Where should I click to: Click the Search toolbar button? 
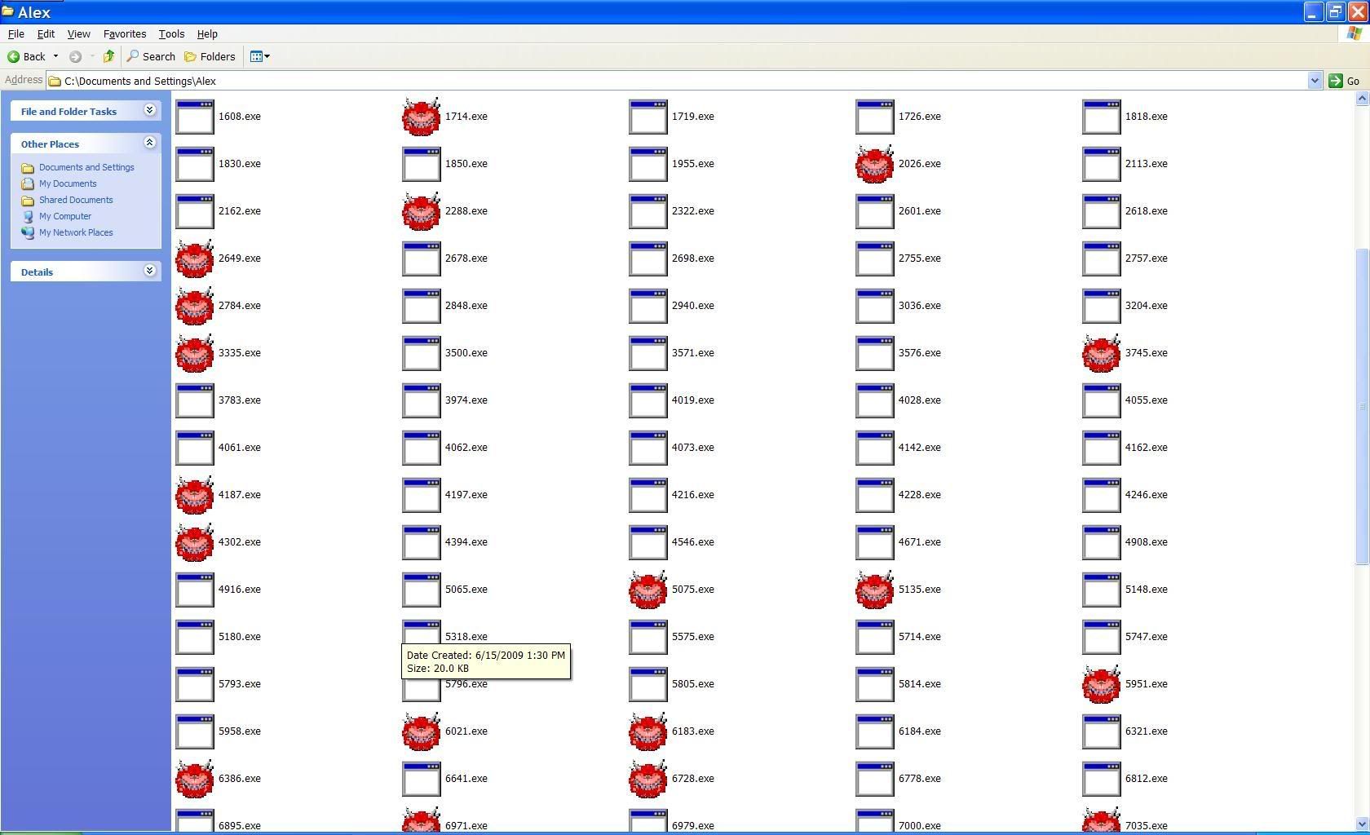click(x=151, y=56)
